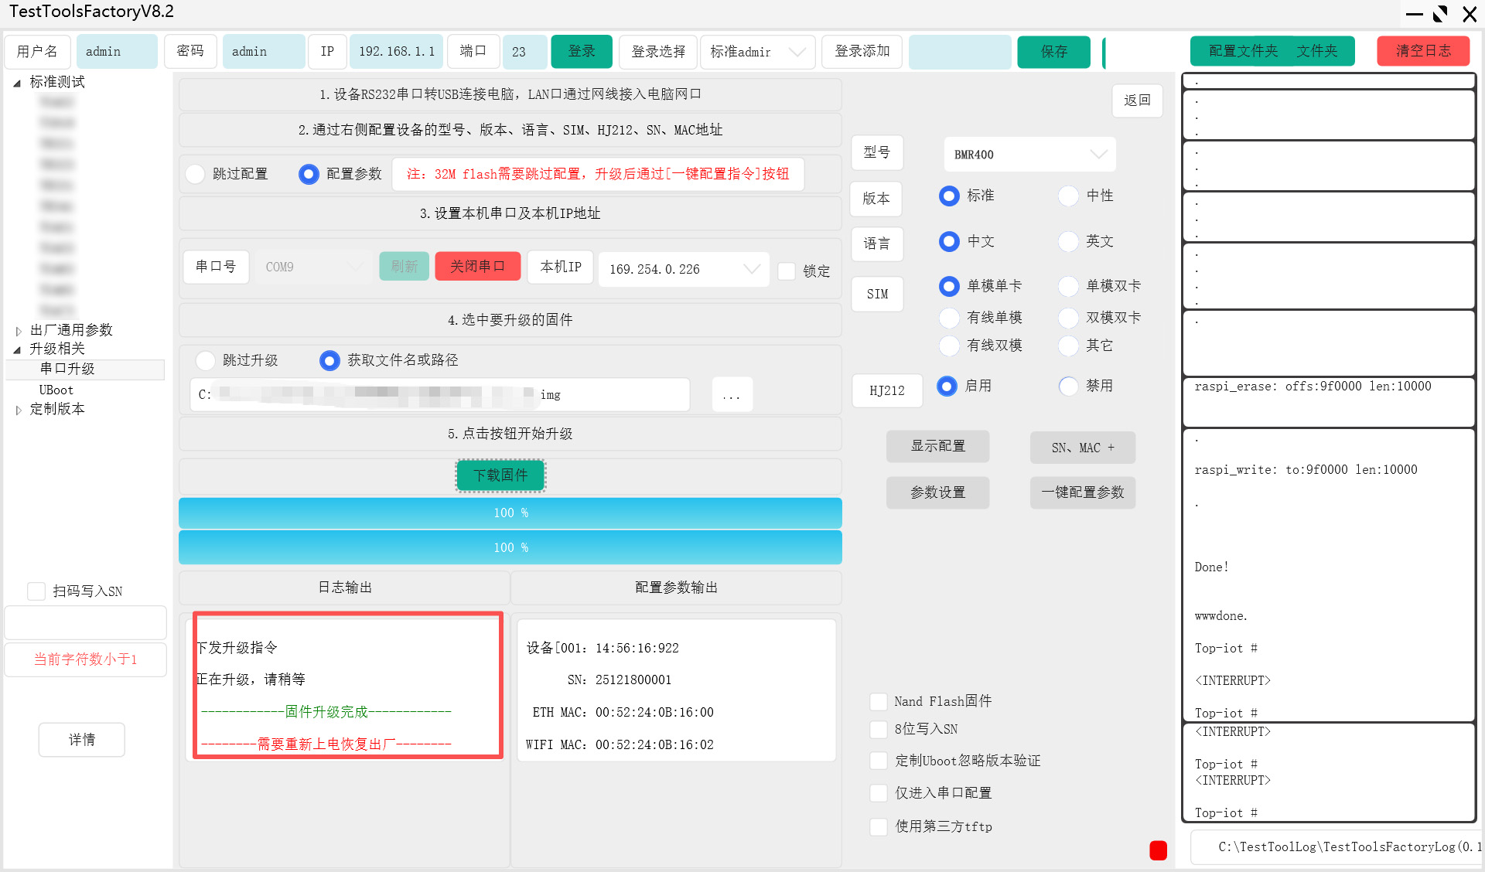
Task: Click the 返回 (Return) button
Action: point(1137,100)
